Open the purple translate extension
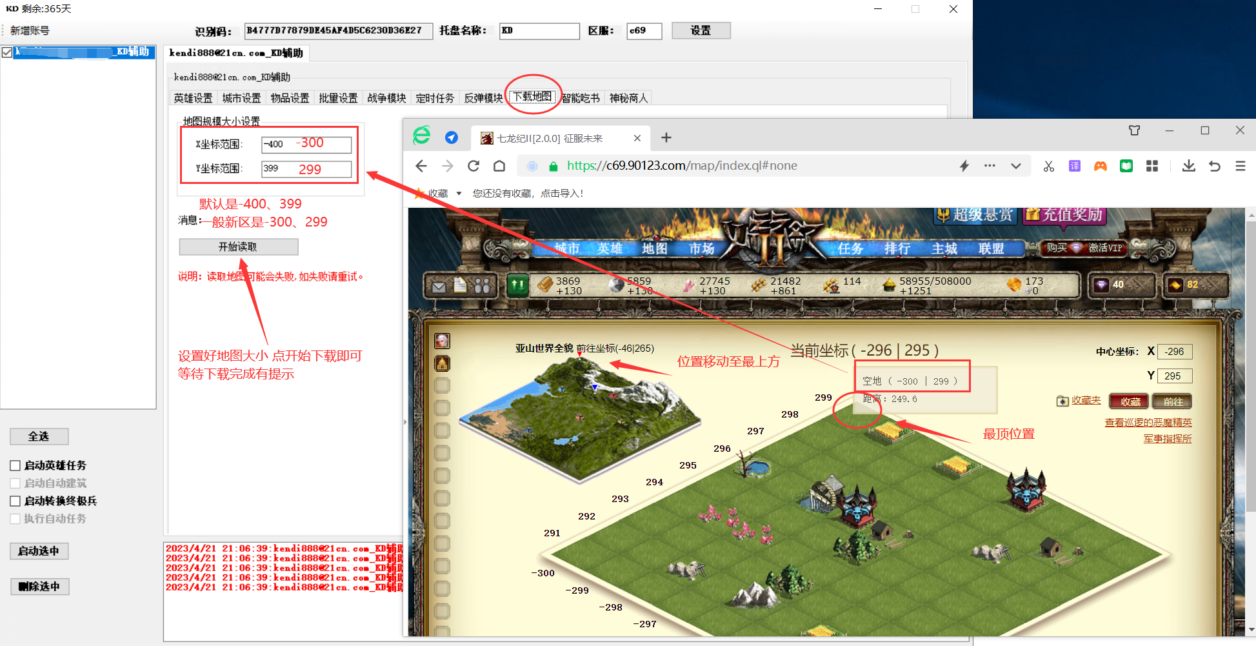Image resolution: width=1256 pixels, height=646 pixels. point(1075,166)
